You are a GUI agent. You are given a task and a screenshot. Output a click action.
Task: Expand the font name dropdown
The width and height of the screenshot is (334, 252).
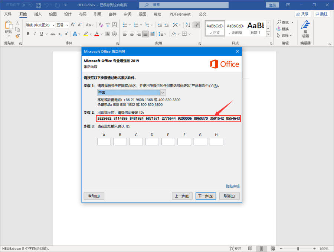pos(53,25)
